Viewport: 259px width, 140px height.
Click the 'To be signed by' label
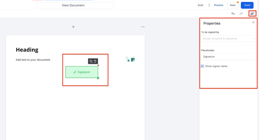[x=210, y=32]
